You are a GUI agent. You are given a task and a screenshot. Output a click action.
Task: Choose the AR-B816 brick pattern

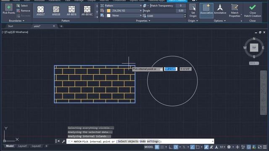pyautogui.click(x=71, y=10)
